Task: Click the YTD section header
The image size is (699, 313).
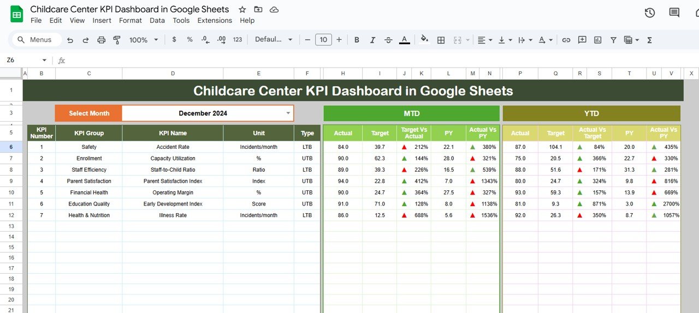Action: pos(591,113)
